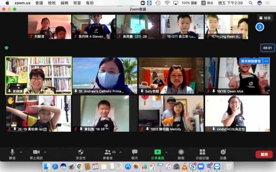
Task: Switch gallery layout with 檢視 button
Action: [265, 18]
